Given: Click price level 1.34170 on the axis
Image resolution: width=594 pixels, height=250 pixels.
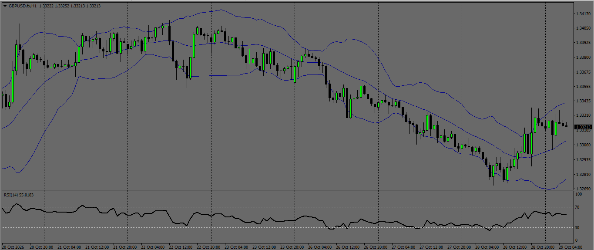Looking at the screenshot, I should click(x=583, y=14).
